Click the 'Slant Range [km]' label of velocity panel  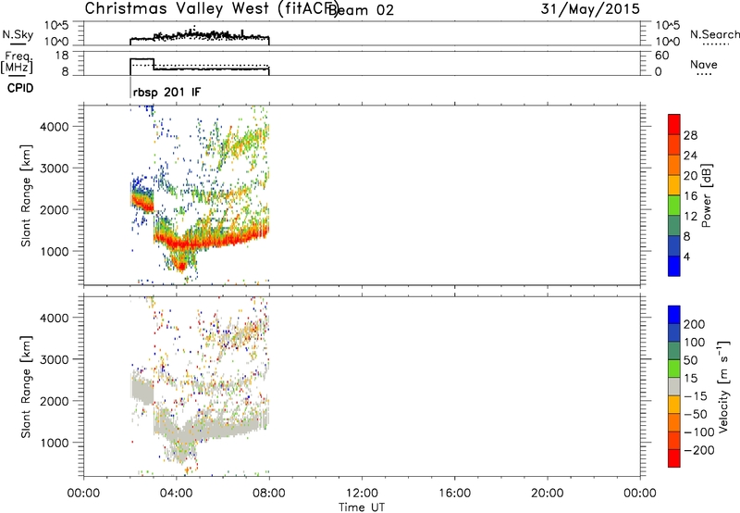click(26, 387)
